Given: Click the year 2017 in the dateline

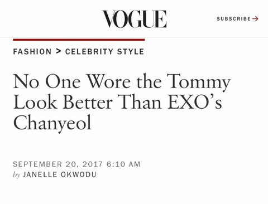Looking at the screenshot, I should coord(93,164).
